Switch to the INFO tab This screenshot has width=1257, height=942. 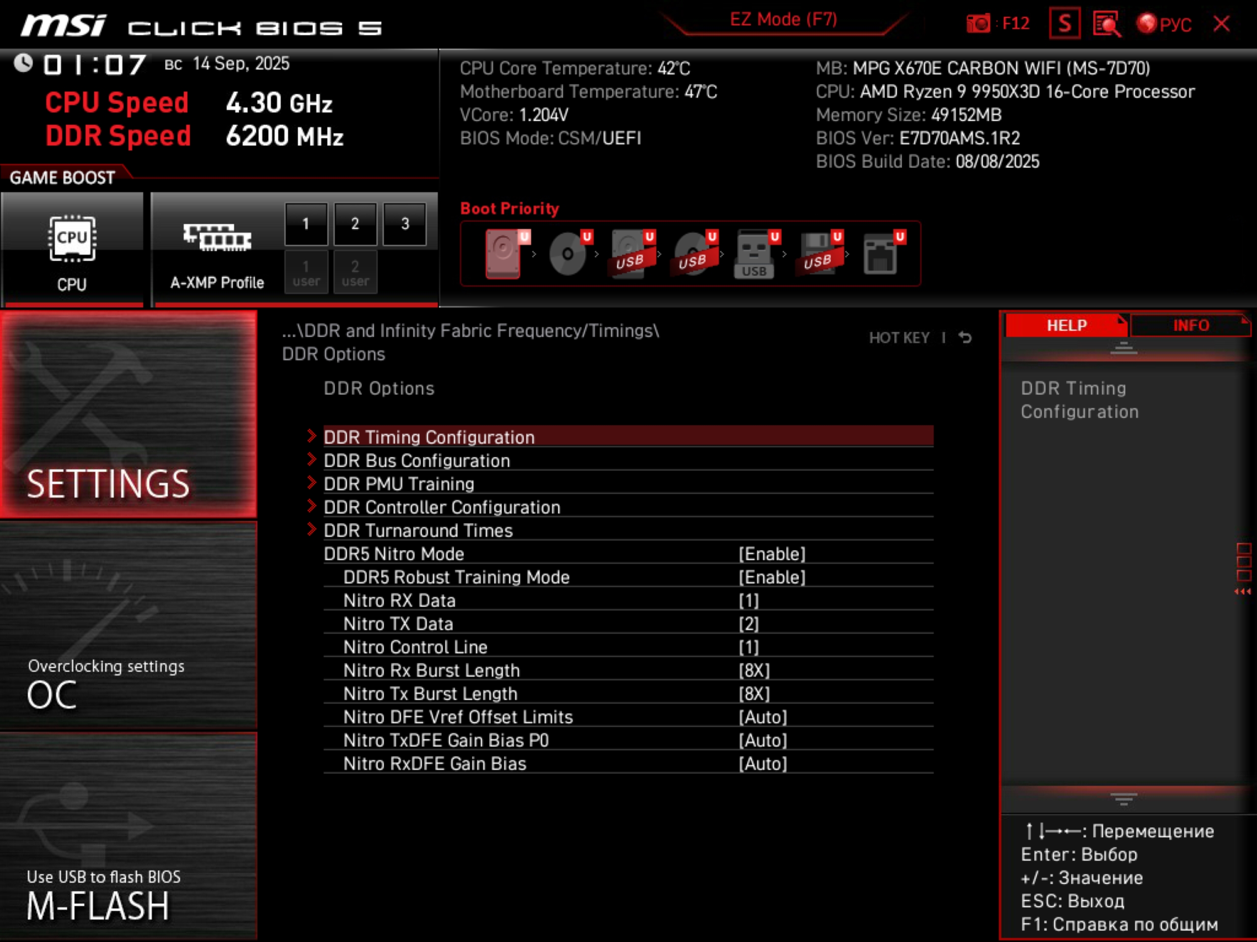pos(1191,325)
